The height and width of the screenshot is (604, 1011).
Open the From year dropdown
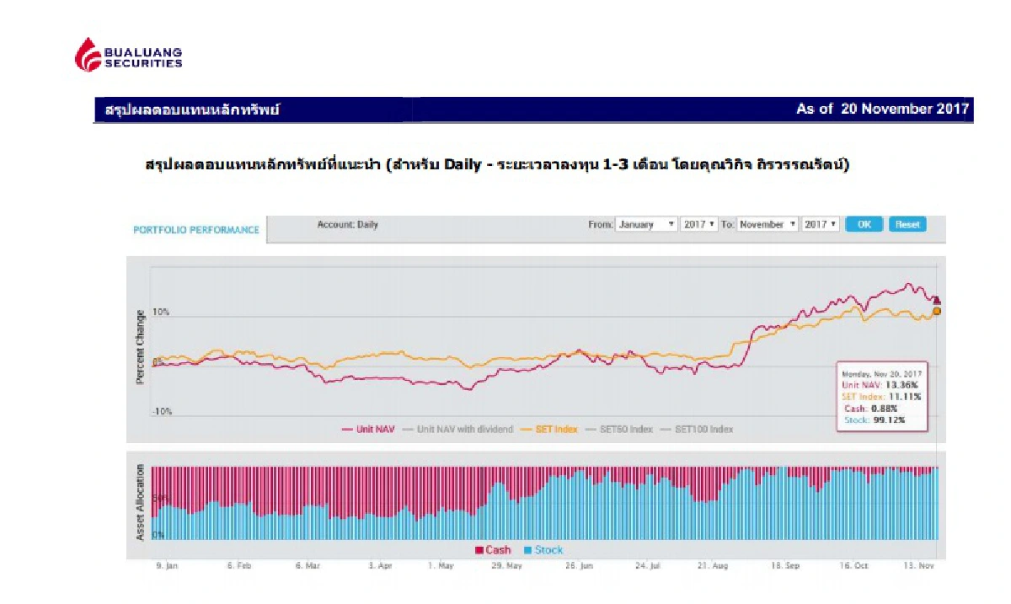699,225
